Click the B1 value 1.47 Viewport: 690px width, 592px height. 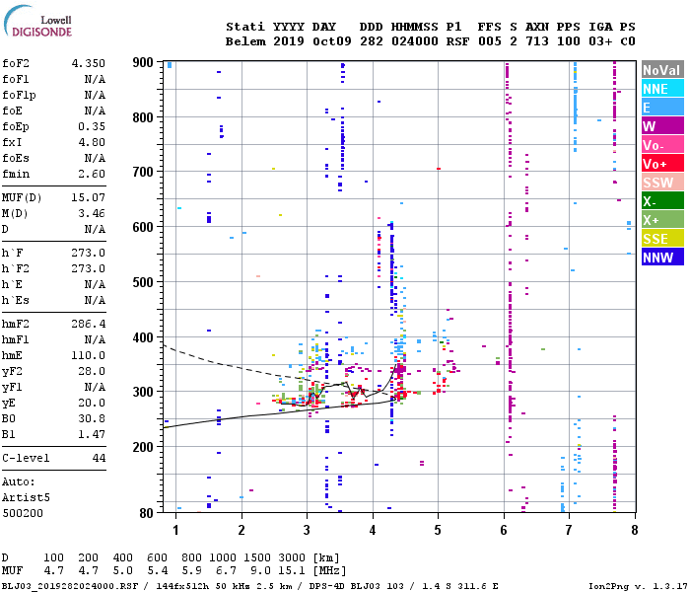92,434
